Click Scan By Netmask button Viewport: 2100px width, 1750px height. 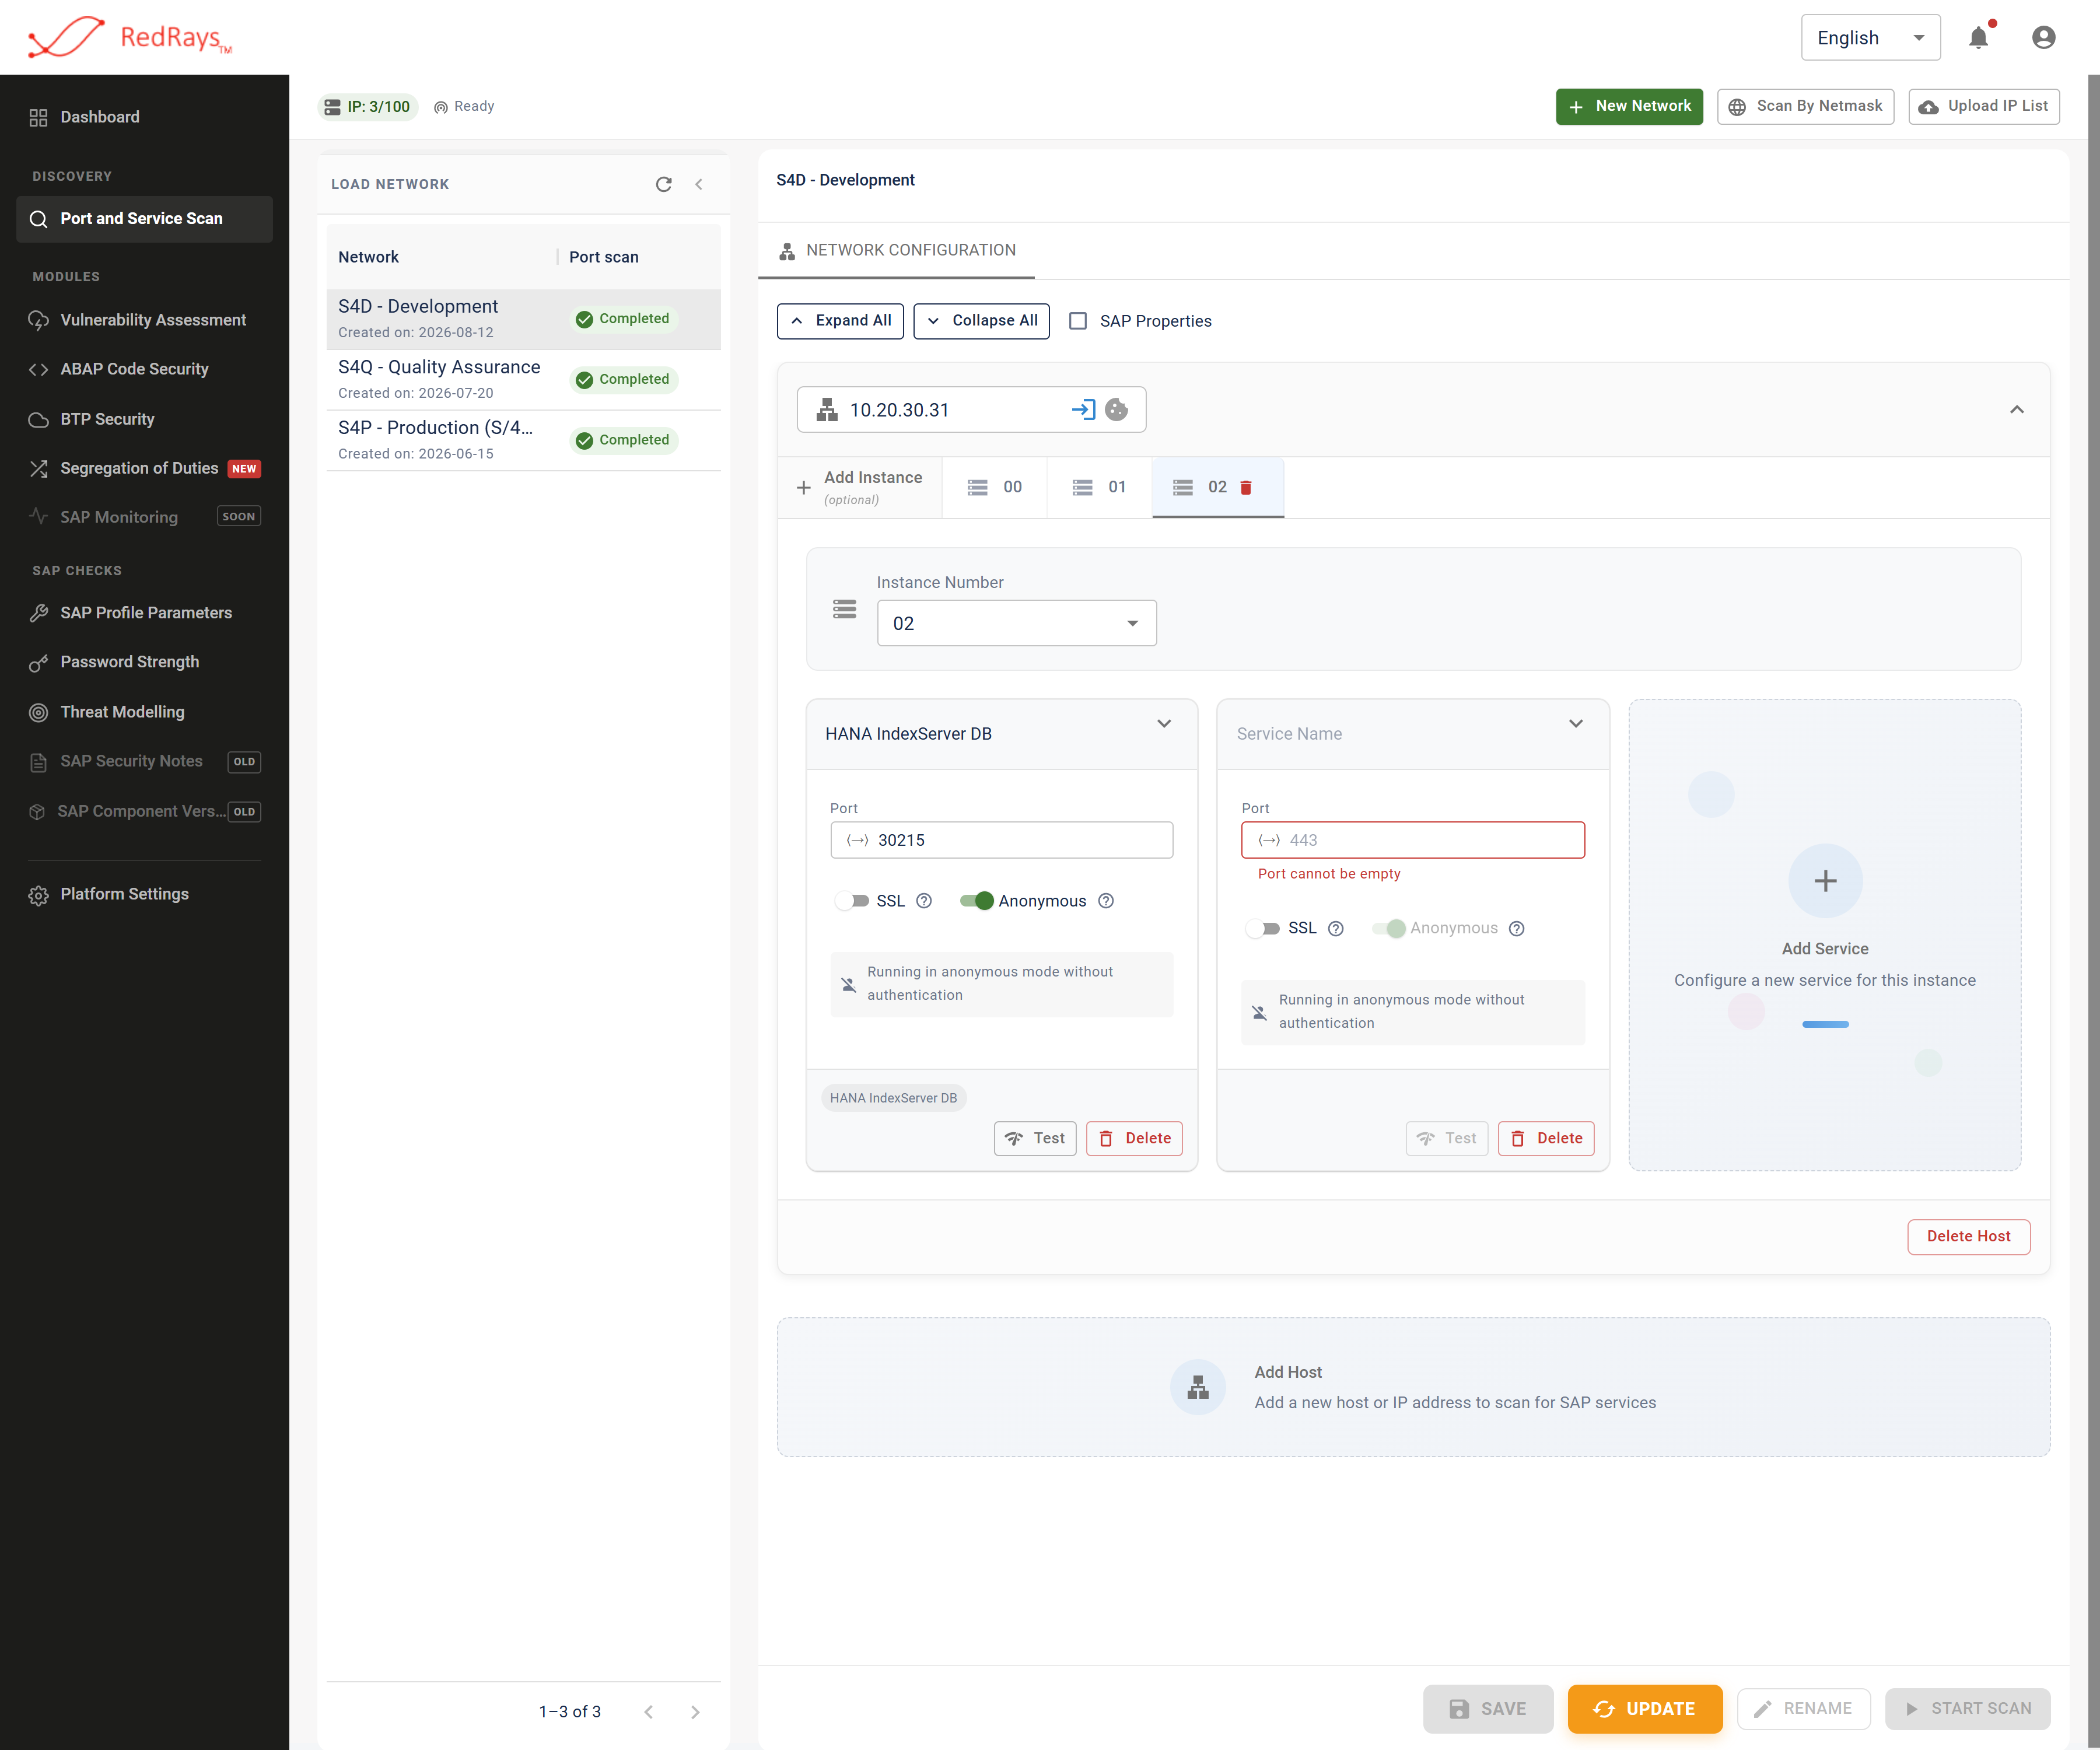coord(1805,106)
